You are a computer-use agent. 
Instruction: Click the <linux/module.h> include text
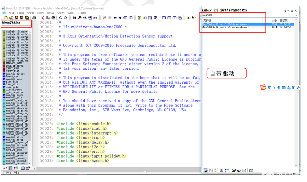coord(94,124)
